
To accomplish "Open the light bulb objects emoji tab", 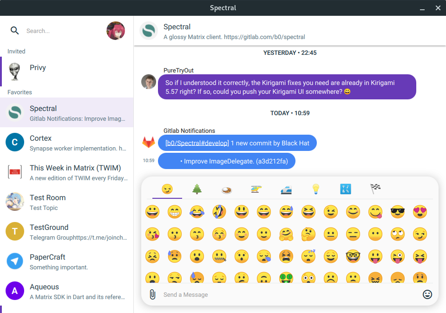I will tap(316, 189).
